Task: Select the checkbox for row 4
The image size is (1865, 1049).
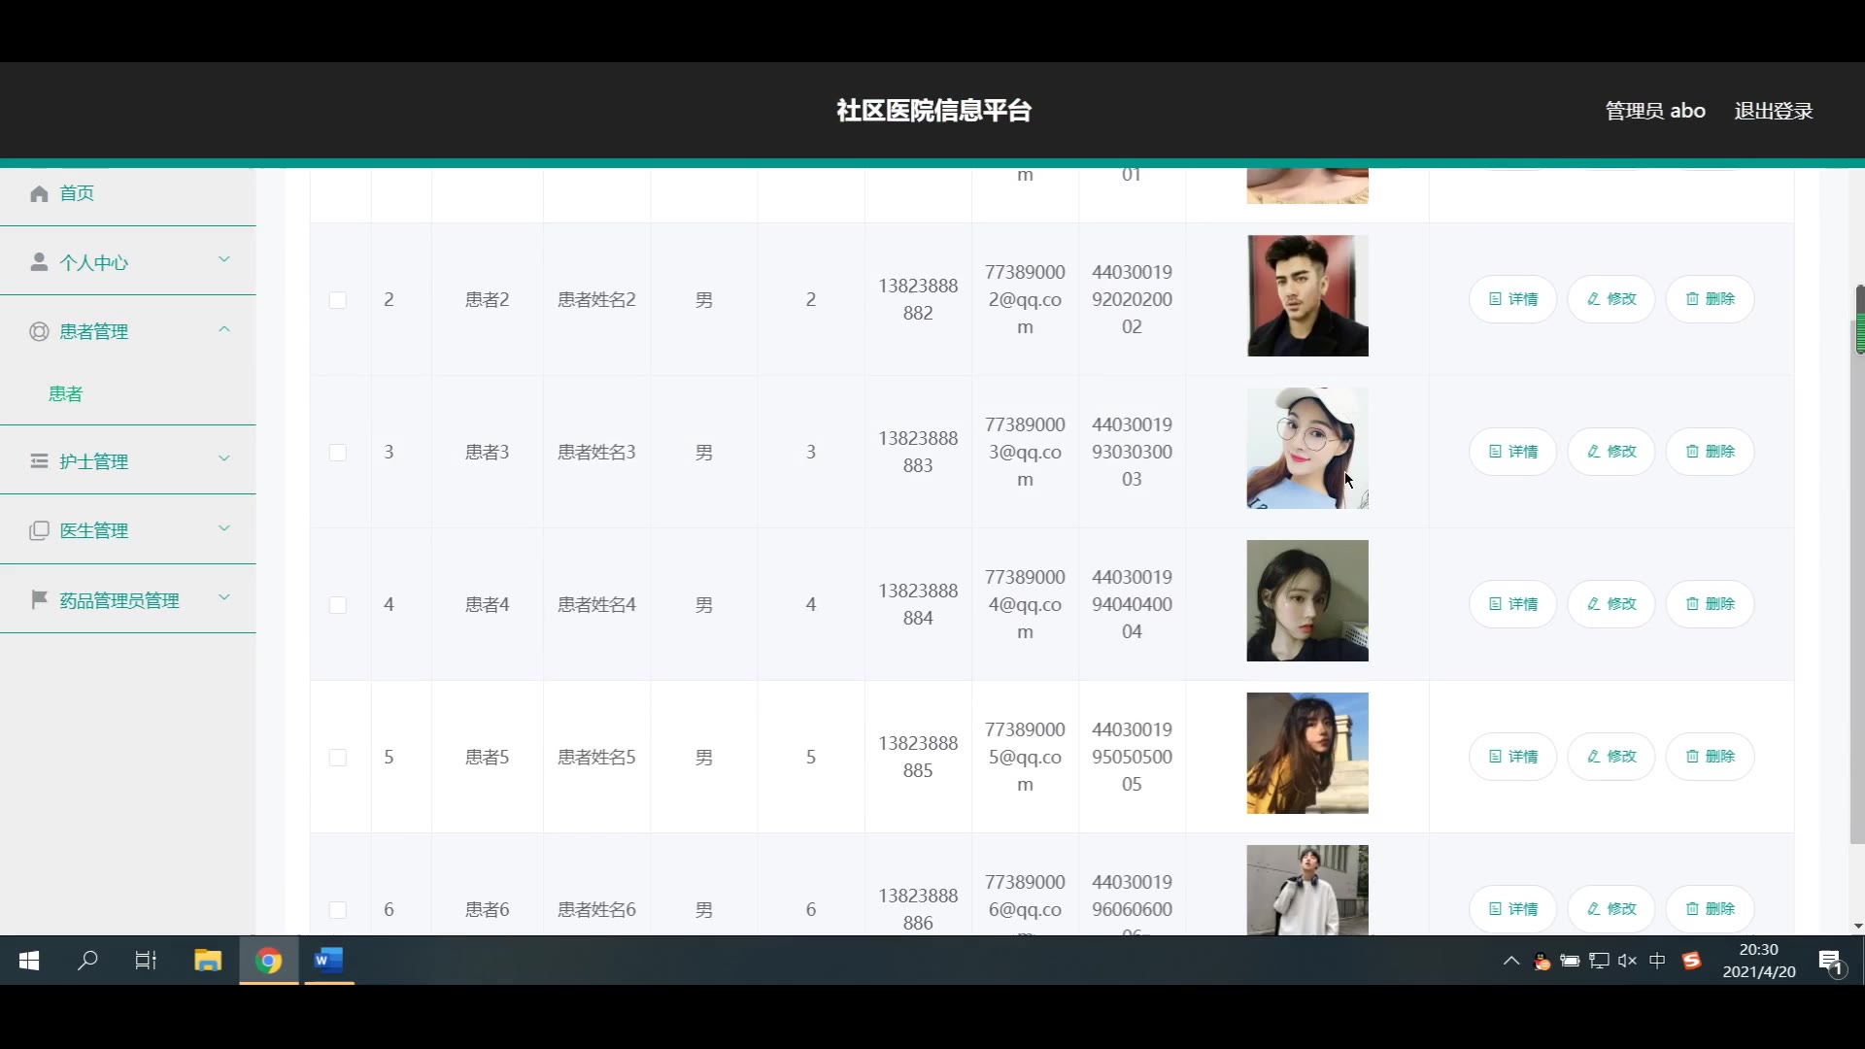Action: coord(337,605)
